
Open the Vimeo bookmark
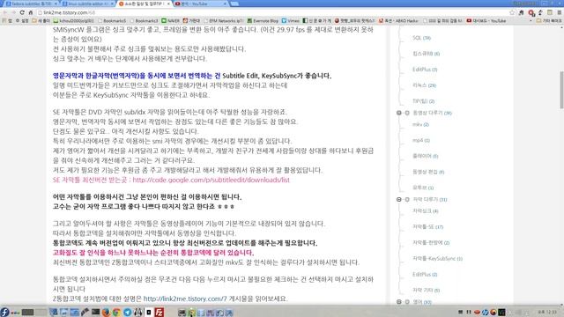[x=291, y=21]
